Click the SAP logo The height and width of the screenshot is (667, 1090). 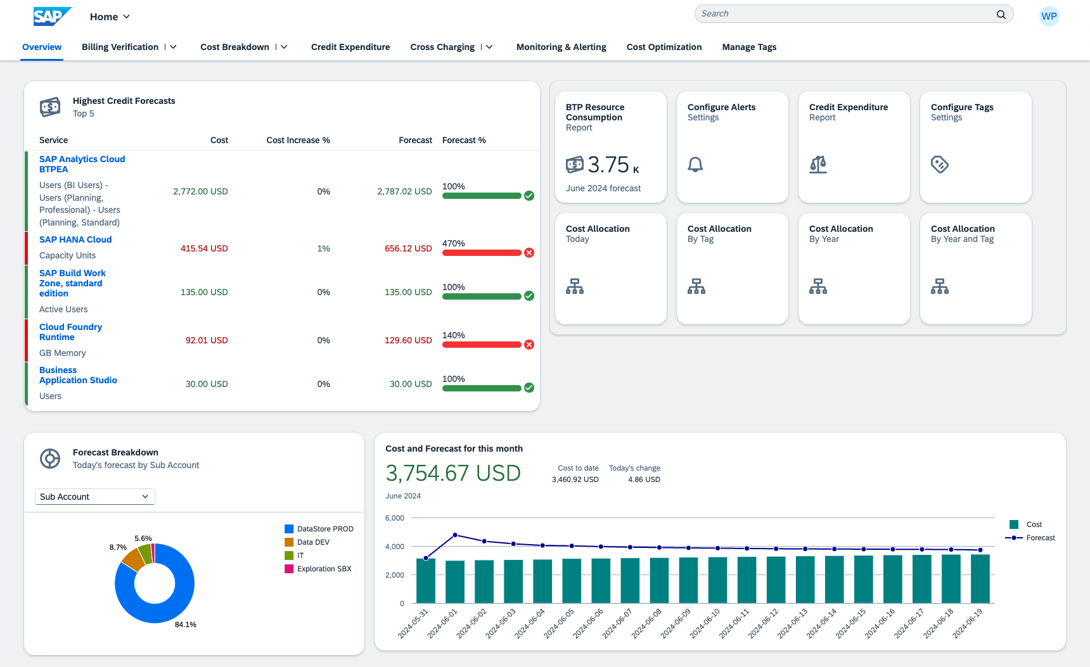[52, 16]
